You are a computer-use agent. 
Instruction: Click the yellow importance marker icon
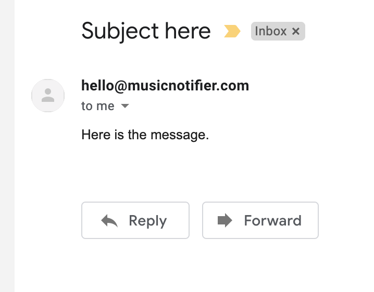click(x=232, y=32)
